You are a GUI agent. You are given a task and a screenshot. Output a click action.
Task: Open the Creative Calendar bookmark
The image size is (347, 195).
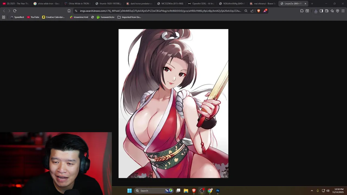[x=53, y=17]
